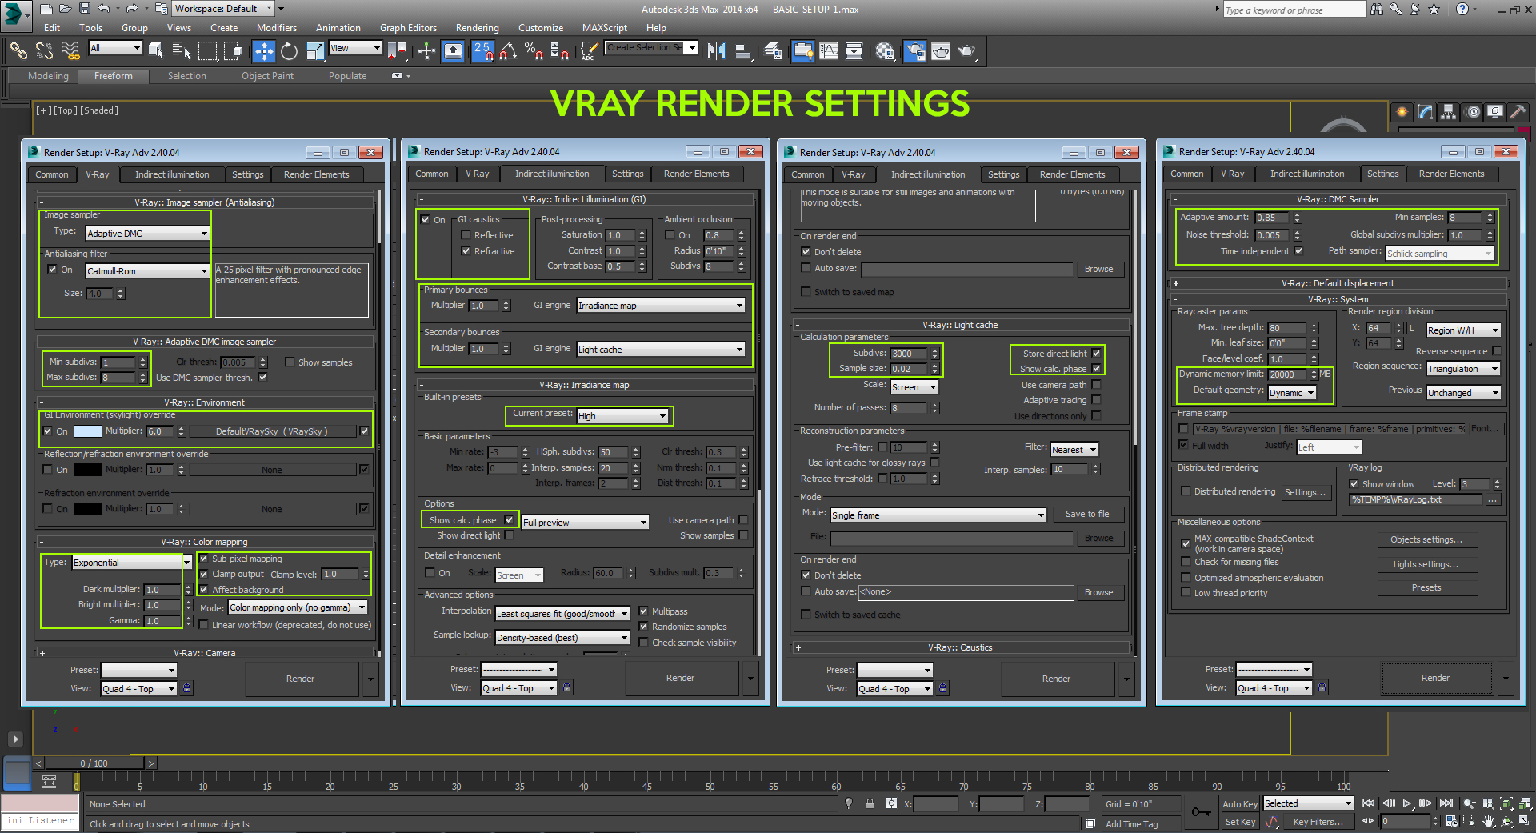
Task: Toggle the selection lock icon
Action: click(x=870, y=803)
